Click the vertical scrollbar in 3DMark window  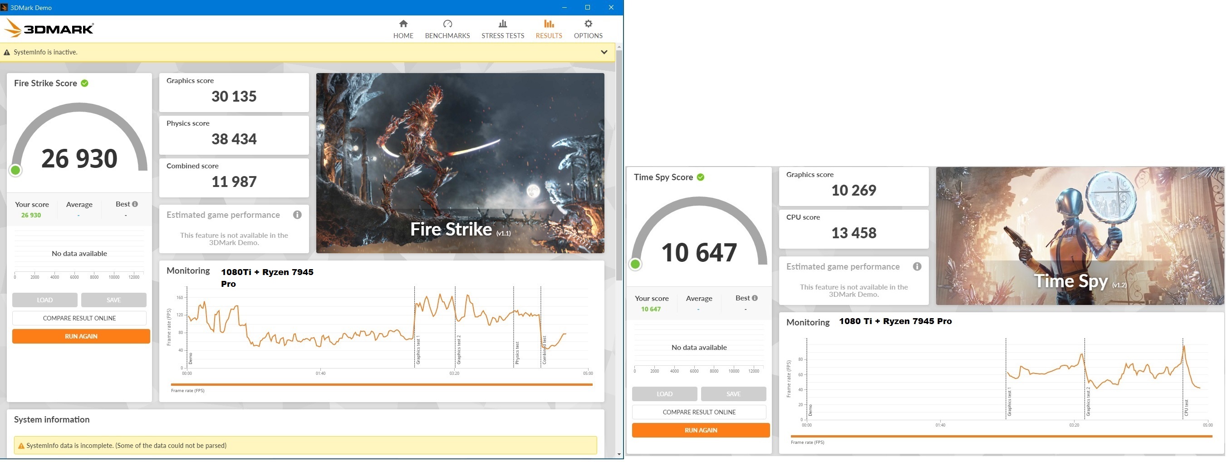click(x=619, y=164)
